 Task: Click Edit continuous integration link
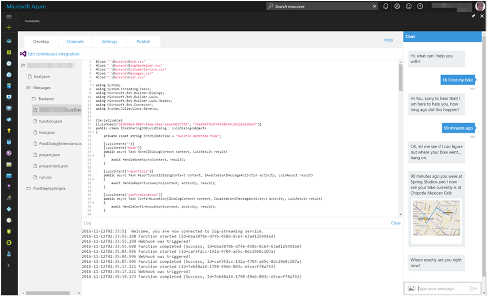point(53,54)
